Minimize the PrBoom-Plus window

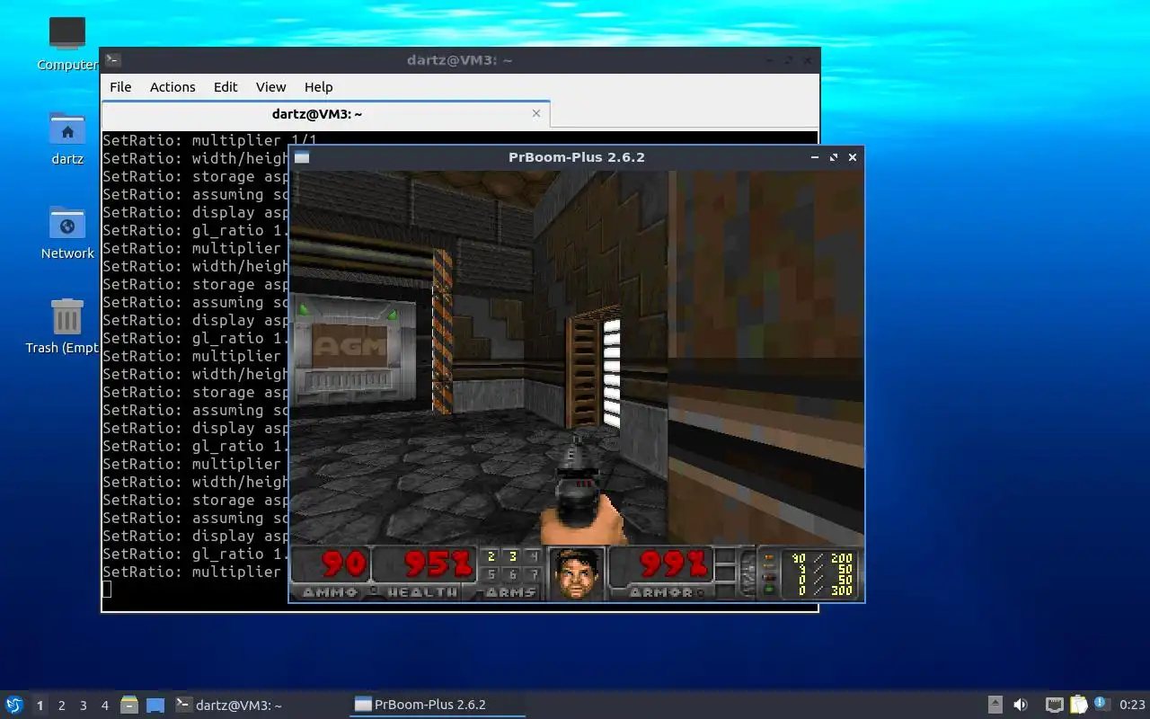(815, 157)
